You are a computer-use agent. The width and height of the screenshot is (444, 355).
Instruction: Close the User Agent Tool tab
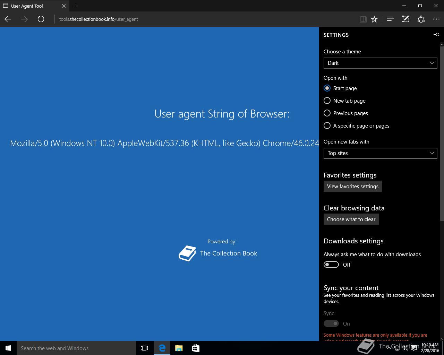64,6
